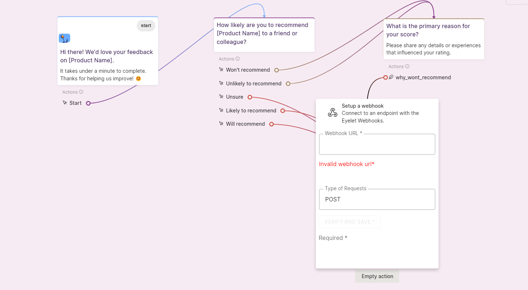
Task: Click the info icon beside the start node's Actions
Action: [x=81, y=92]
